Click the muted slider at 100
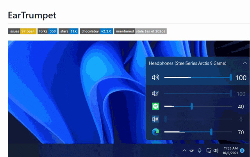250x157 pixels. click(198, 93)
